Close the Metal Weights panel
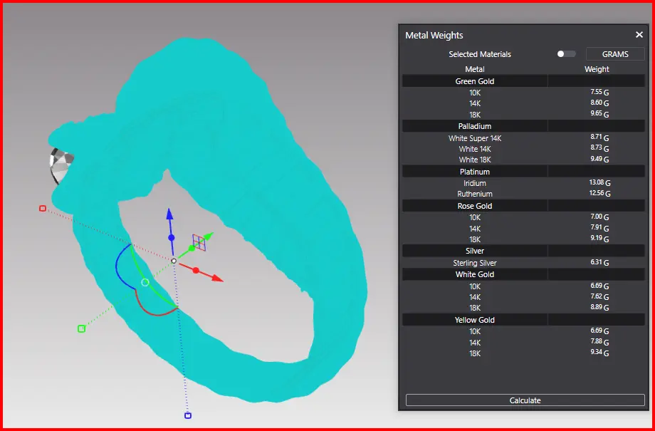This screenshot has width=655, height=431. 639,35
